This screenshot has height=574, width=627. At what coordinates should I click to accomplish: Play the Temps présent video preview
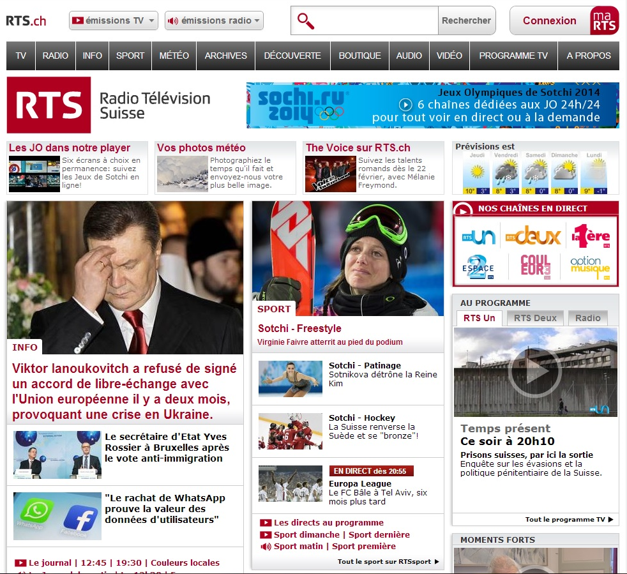pos(535,372)
